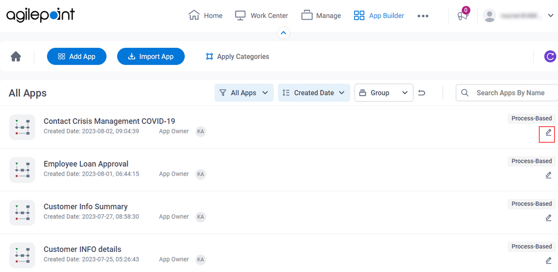Click Apply Categories
Image resolution: width=558 pixels, height=272 pixels.
[237, 57]
